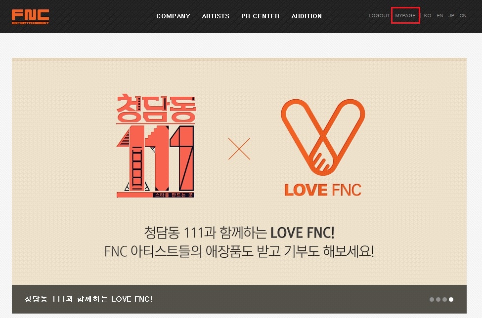Select the first carousel indicator dot
Image resolution: width=482 pixels, height=318 pixels.
click(432, 299)
